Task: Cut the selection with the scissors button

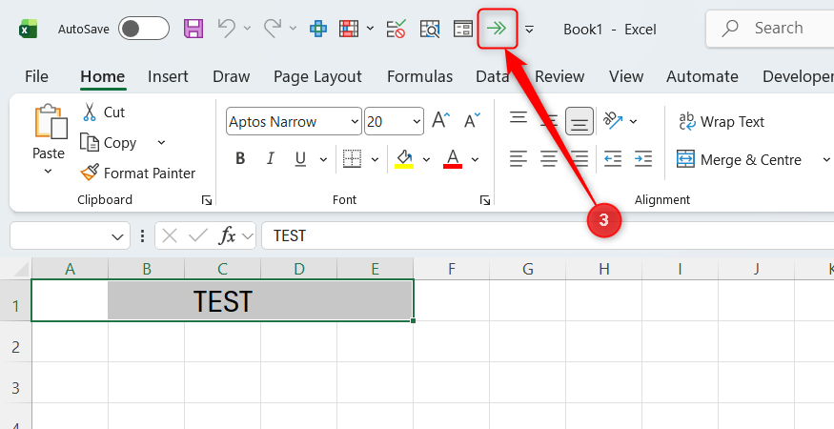Action: (103, 112)
